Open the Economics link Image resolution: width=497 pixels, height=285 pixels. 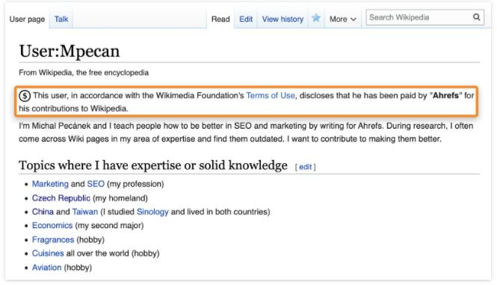[52, 226]
